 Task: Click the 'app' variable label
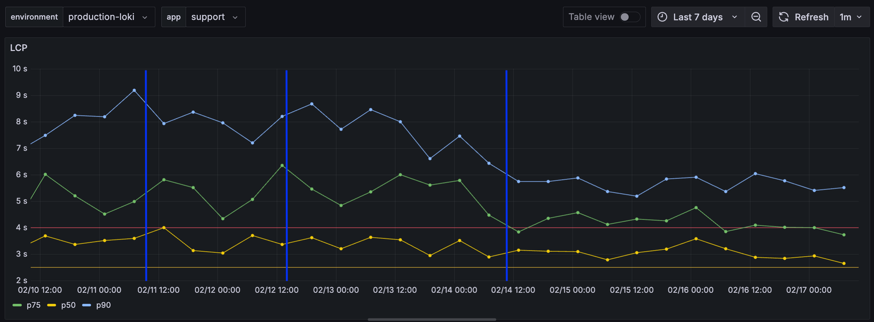173,17
